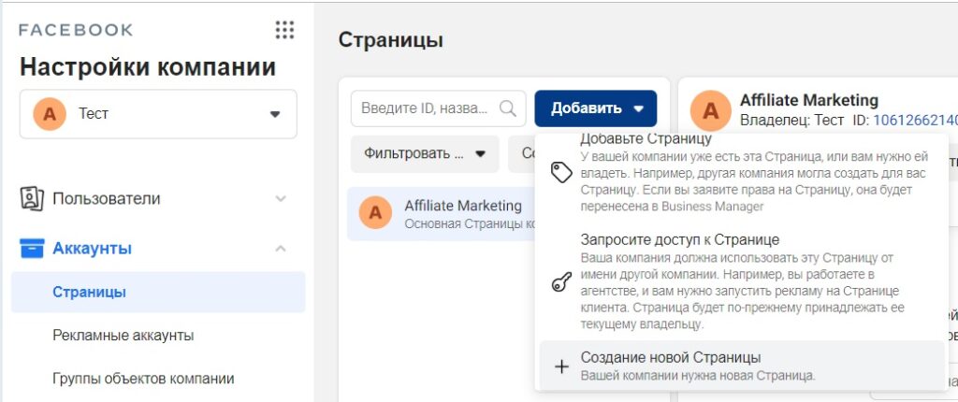Open the Facebook apps grid menu
Viewport: 958px width, 402px height.
[x=284, y=30]
